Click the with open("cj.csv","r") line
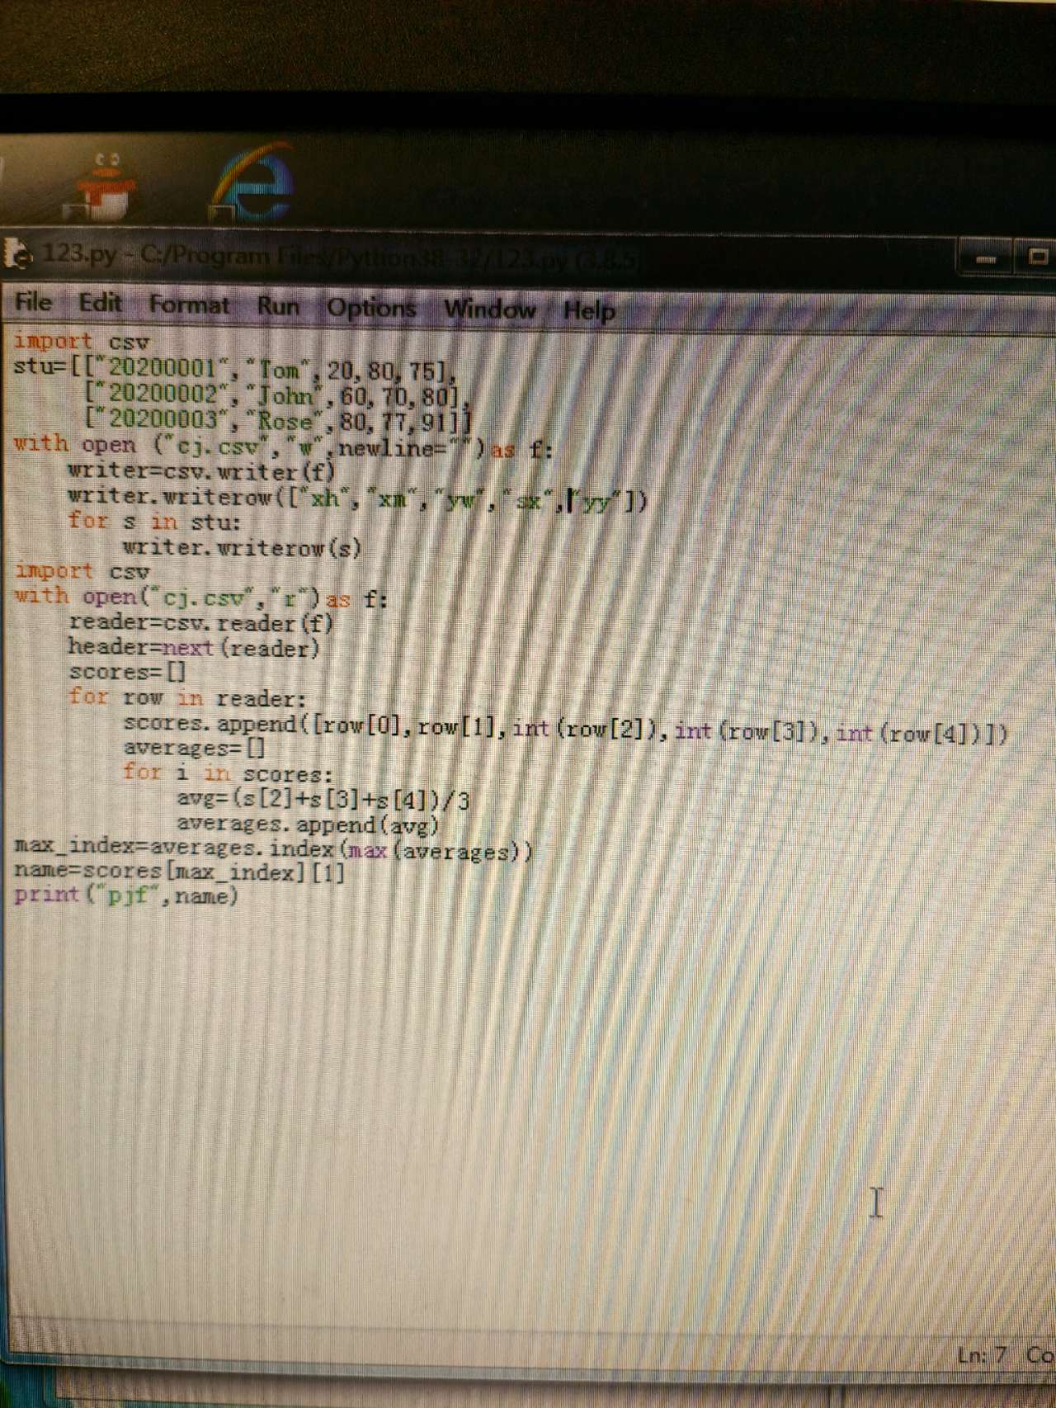The image size is (1056, 1408). (200, 596)
